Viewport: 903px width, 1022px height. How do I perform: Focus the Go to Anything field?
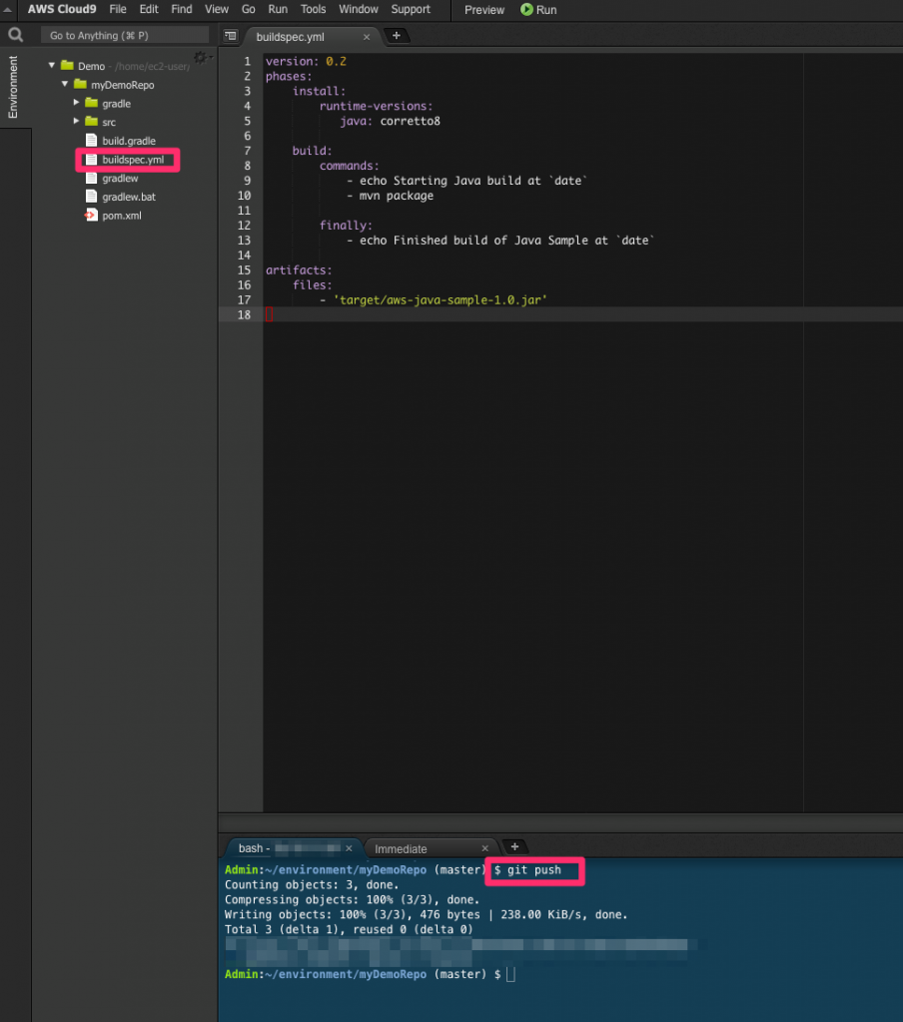[125, 35]
